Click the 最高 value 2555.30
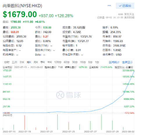The height and width of the screenshot is (137, 144). click(x=16, y=28)
